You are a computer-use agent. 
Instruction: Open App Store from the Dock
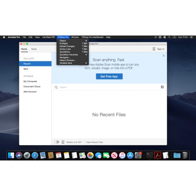[x=130, y=155]
